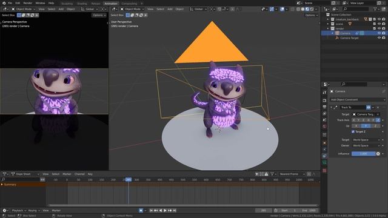Viewport: 388px width, 218px height.
Task: Open main viewport Add menu
Action: coord(170,9)
